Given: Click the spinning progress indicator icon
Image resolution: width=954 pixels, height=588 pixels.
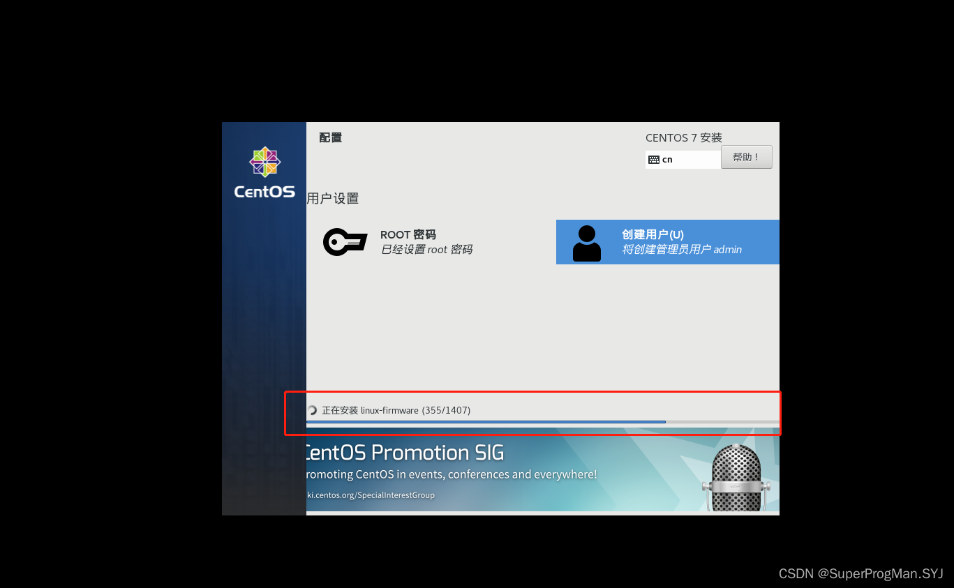Looking at the screenshot, I should point(312,410).
